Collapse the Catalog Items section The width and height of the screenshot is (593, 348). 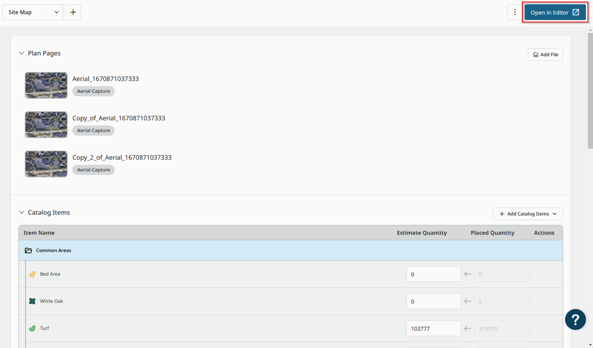pos(22,212)
